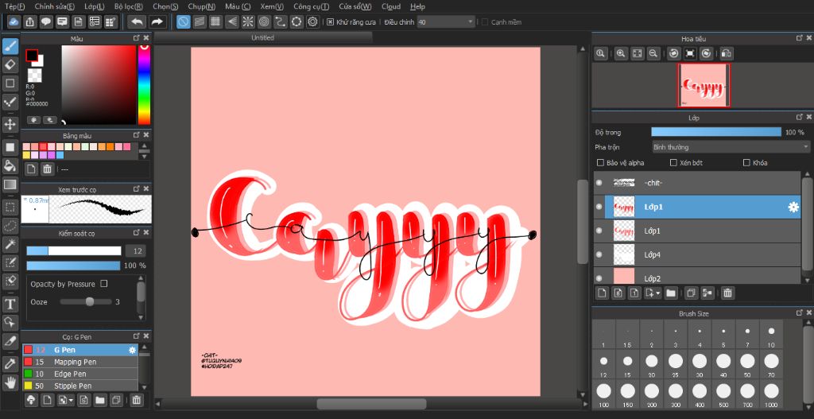Hide the Lớp2 layer
Viewport: 814px width, 419px height.
(x=599, y=277)
